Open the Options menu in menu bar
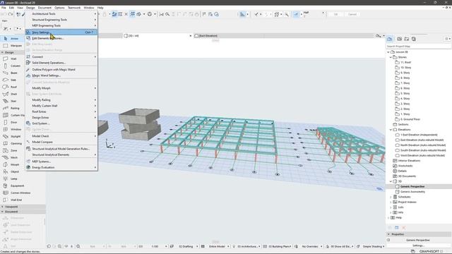Screen dimensions: 452x254 coord(59,8)
